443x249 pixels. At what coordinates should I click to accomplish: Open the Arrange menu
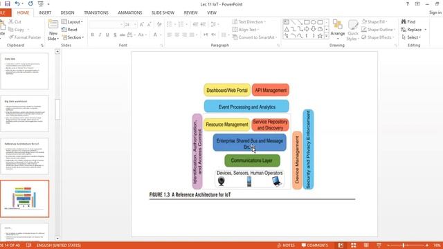[337, 30]
